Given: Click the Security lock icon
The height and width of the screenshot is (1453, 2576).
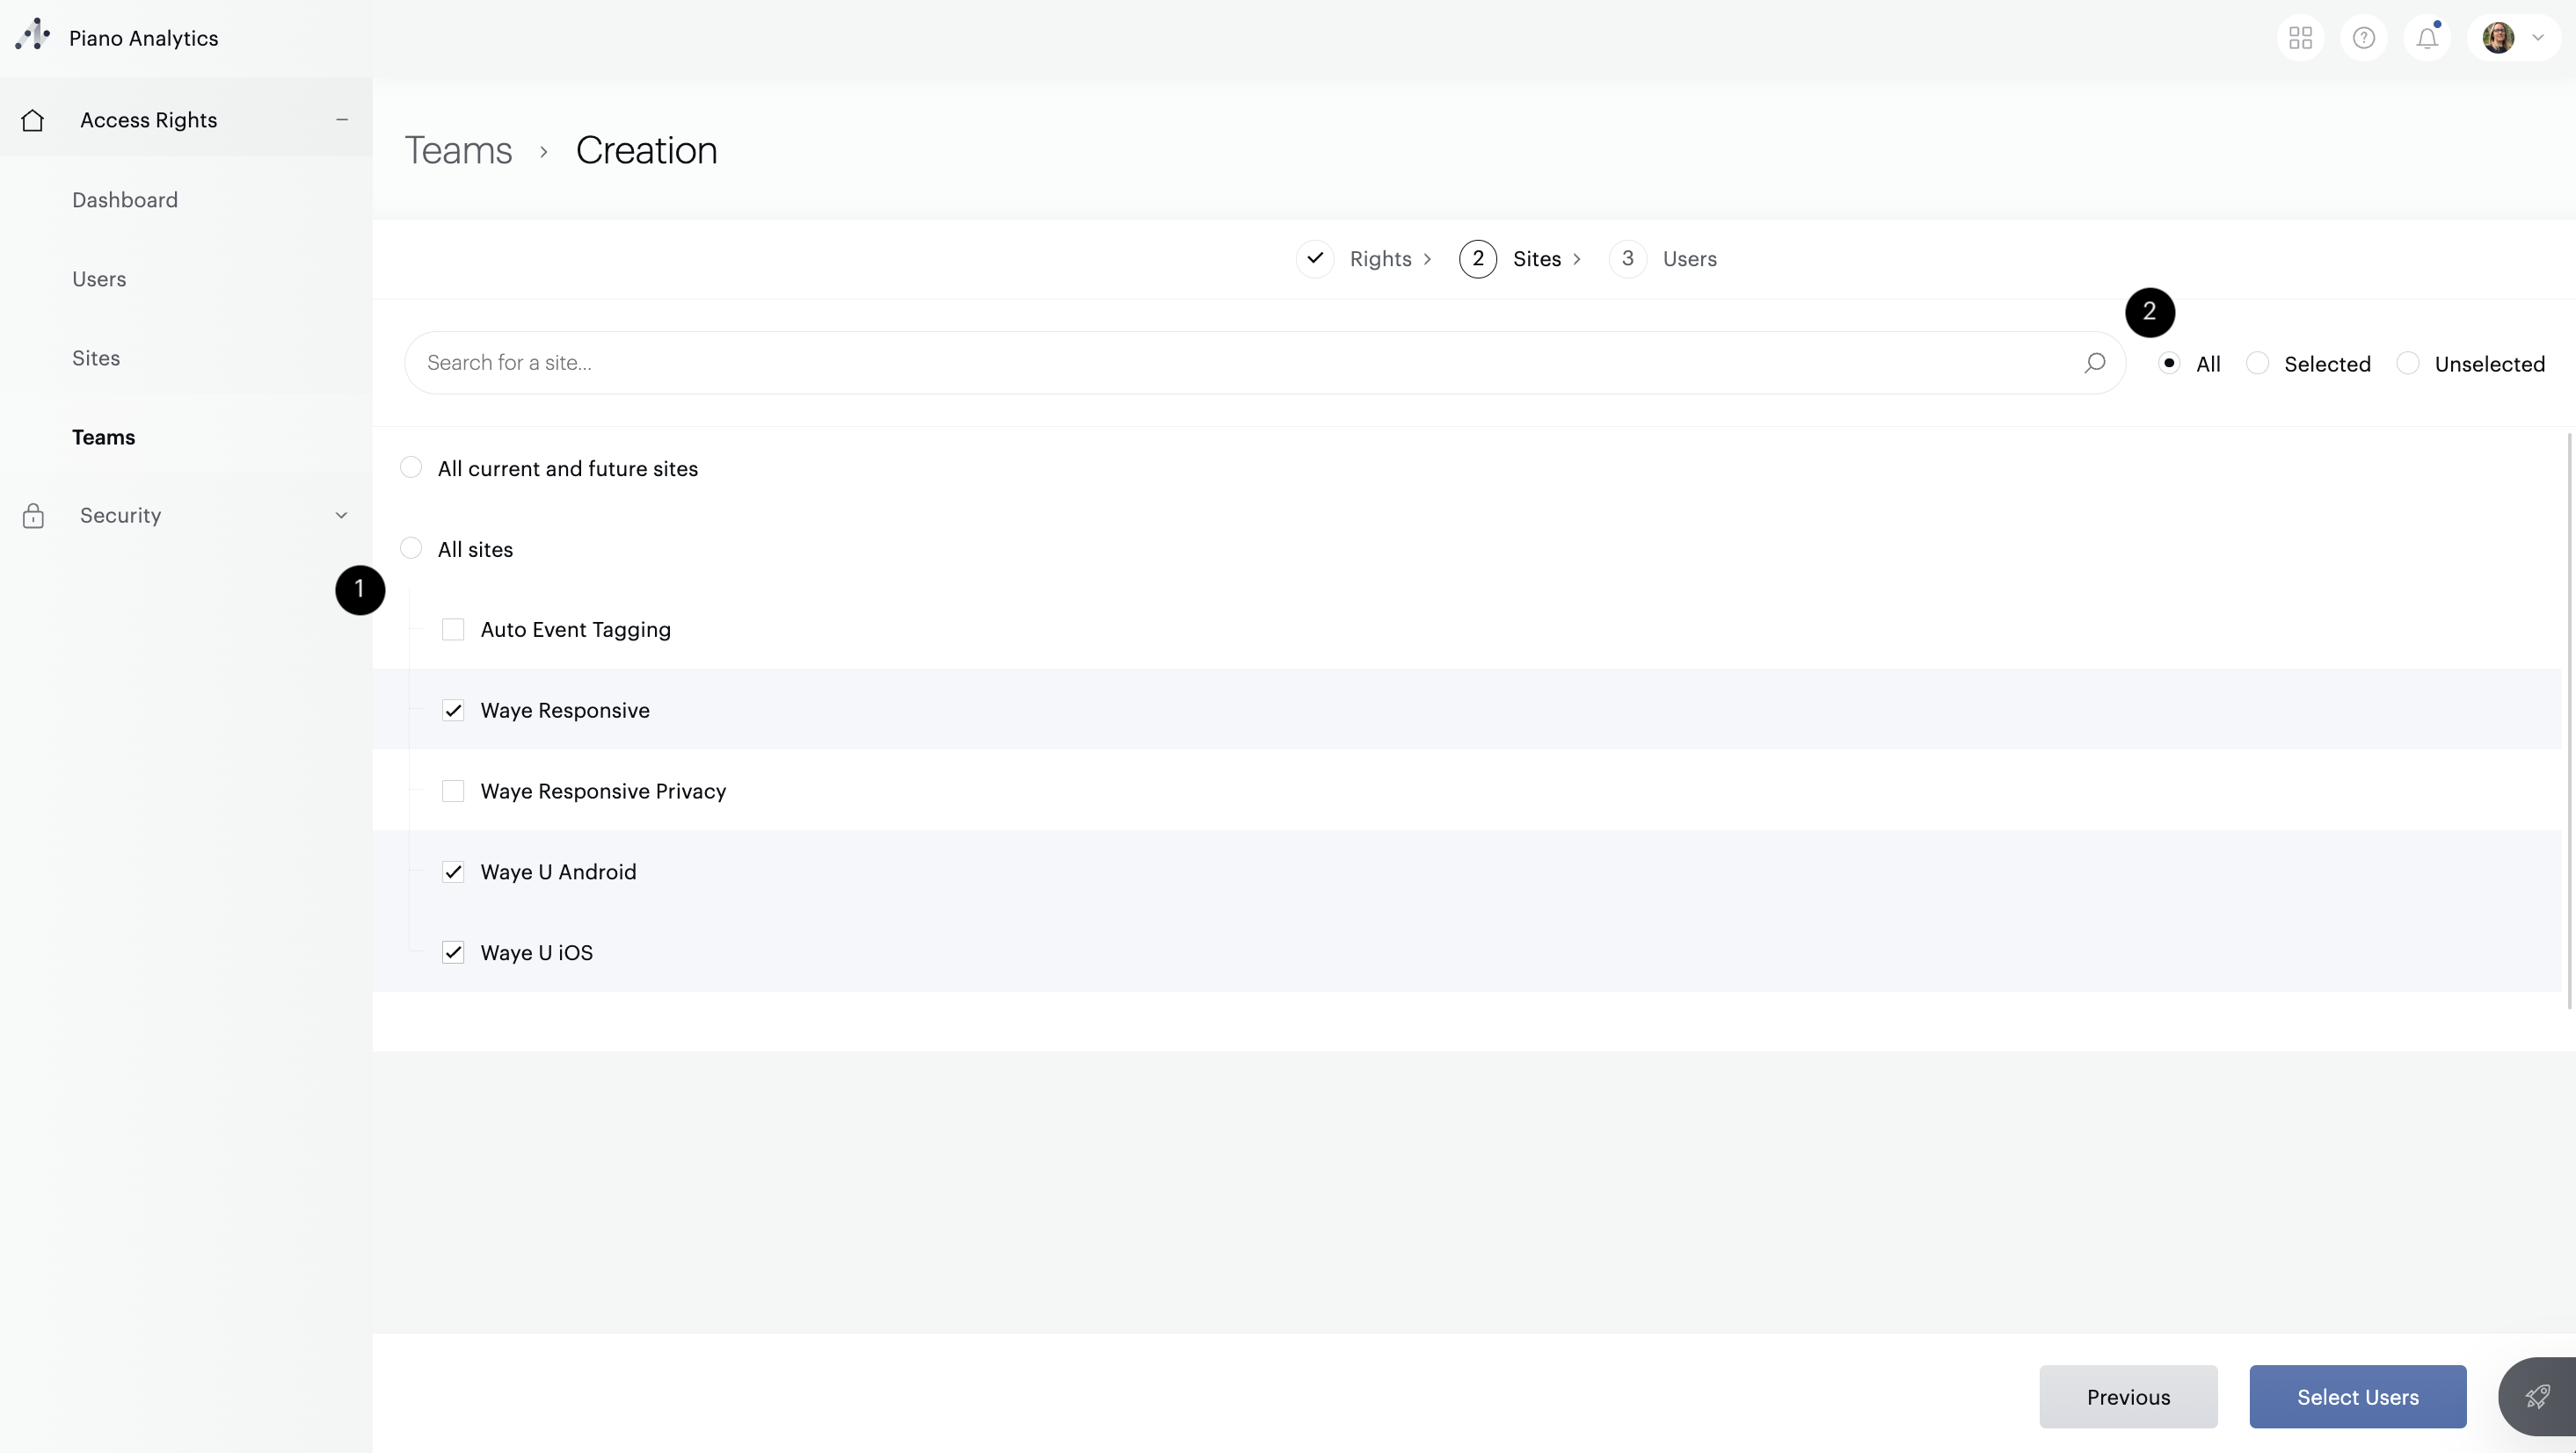Looking at the screenshot, I should coord(33,516).
